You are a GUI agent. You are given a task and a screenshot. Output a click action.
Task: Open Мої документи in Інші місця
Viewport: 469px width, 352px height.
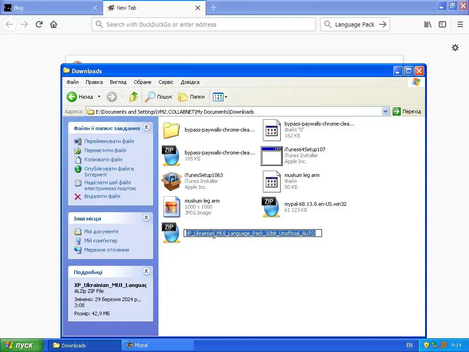pos(101,231)
